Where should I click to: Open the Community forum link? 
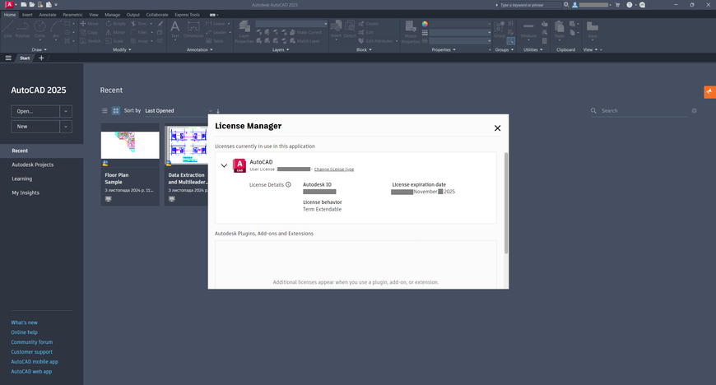click(x=32, y=342)
